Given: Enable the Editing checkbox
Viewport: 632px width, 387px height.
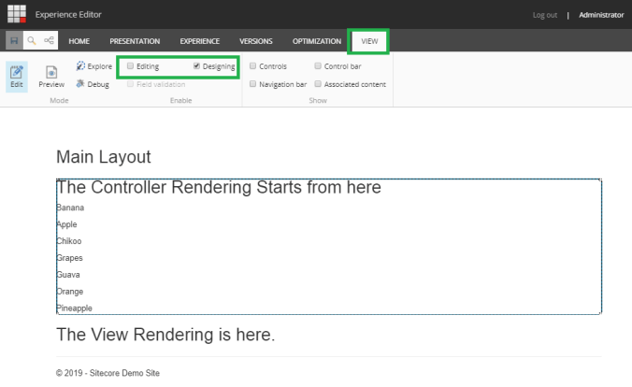Looking at the screenshot, I should tap(131, 66).
